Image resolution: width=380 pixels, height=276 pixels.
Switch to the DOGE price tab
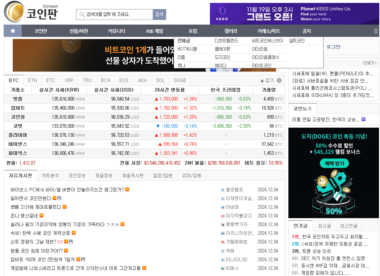tap(180, 80)
